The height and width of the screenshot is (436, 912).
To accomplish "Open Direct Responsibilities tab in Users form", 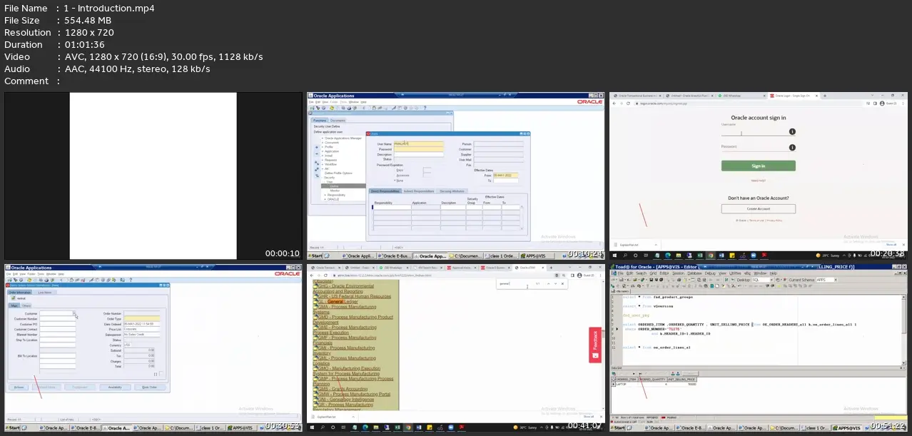I will coord(385,191).
